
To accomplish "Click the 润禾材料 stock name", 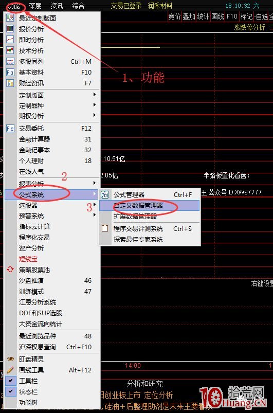I will 160,6.
